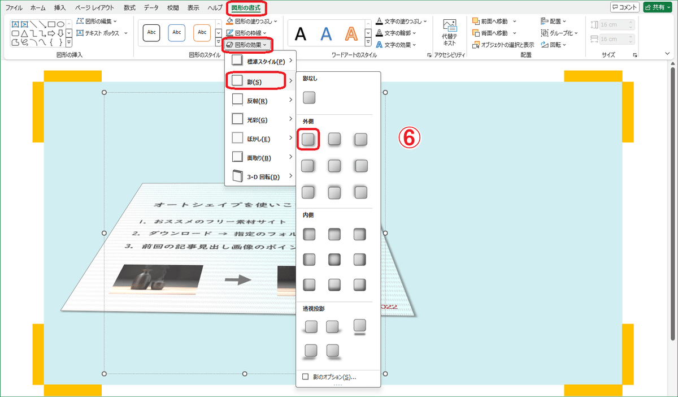
Task: Collapse the ribbon with the chevron
Action: (x=667, y=54)
